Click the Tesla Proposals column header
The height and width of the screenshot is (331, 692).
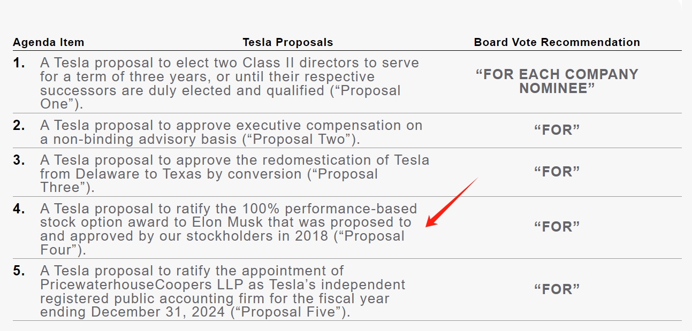point(287,42)
